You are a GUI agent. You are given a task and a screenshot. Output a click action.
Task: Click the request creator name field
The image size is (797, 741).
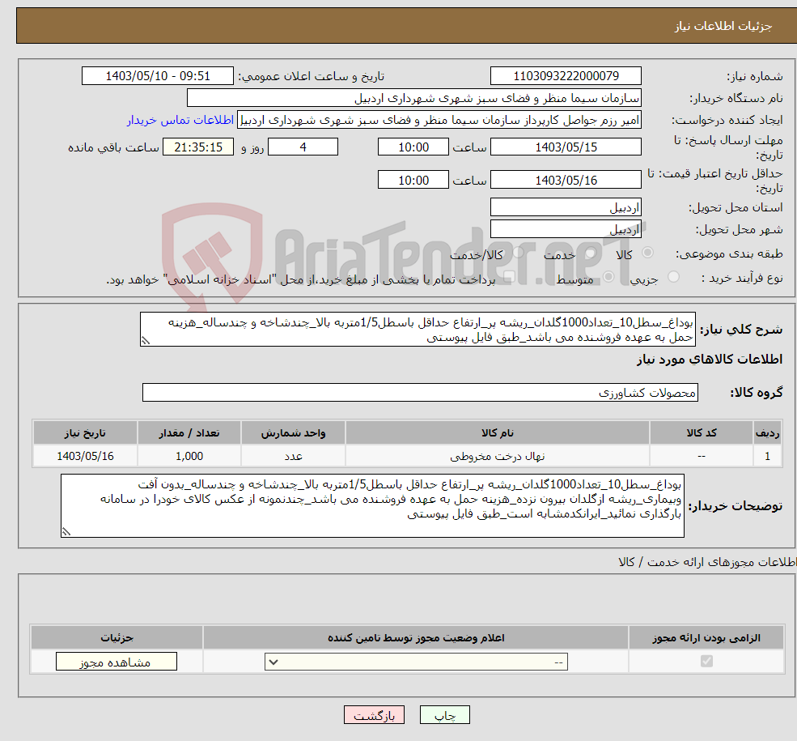pyautogui.click(x=439, y=120)
